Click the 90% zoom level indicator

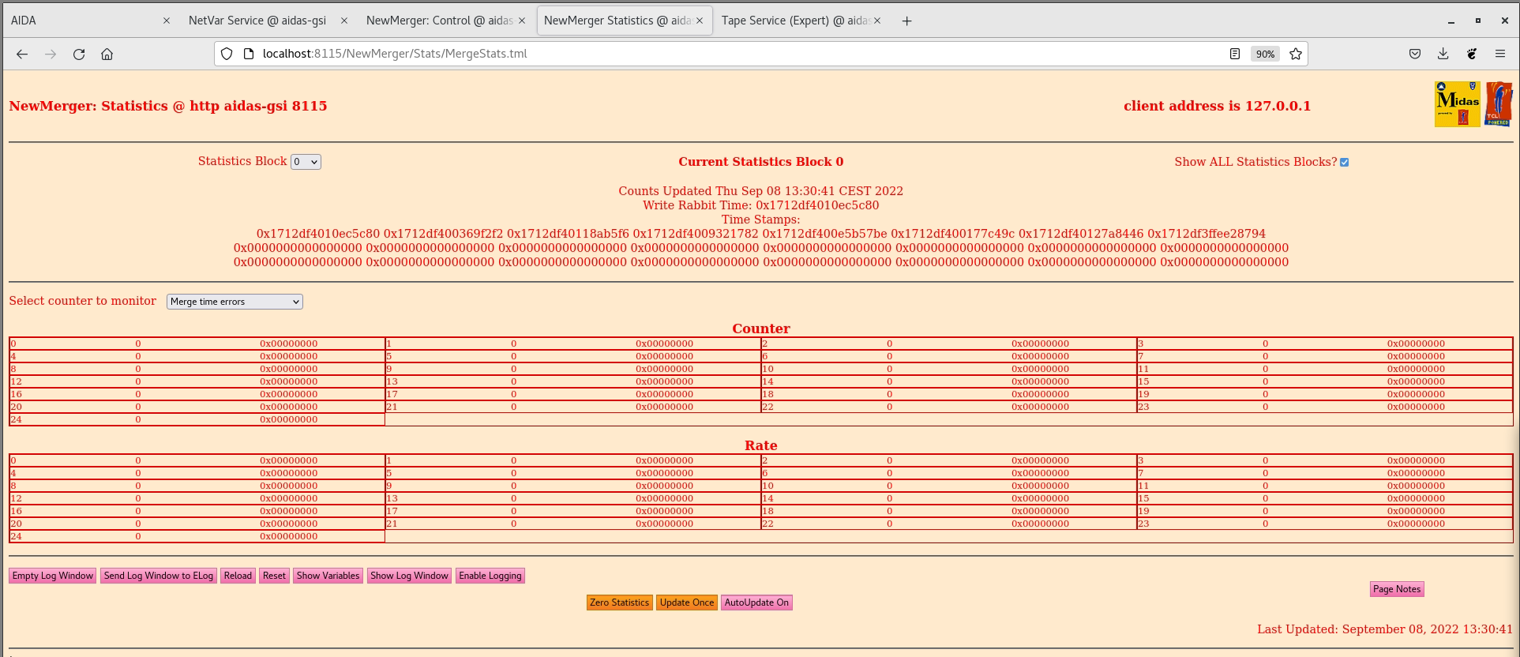click(1265, 54)
